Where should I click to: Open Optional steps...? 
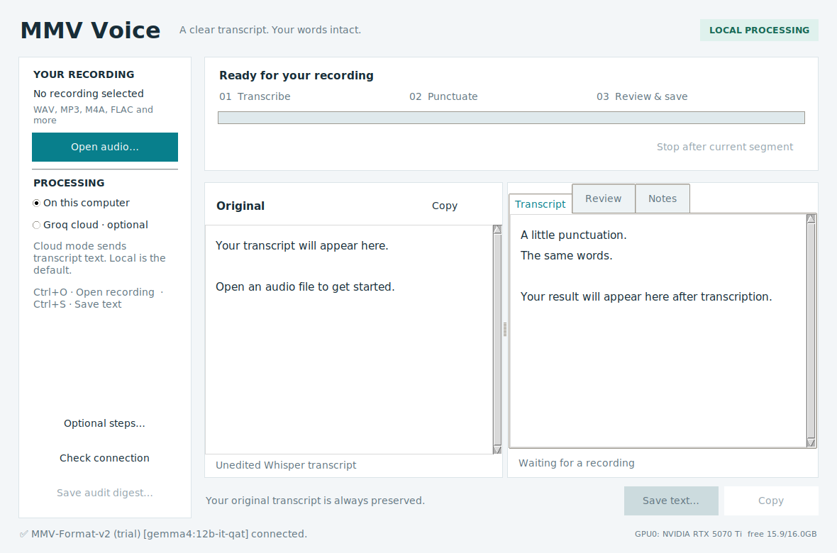(105, 423)
